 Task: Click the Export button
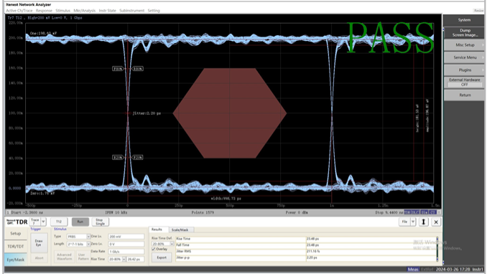coord(162,258)
